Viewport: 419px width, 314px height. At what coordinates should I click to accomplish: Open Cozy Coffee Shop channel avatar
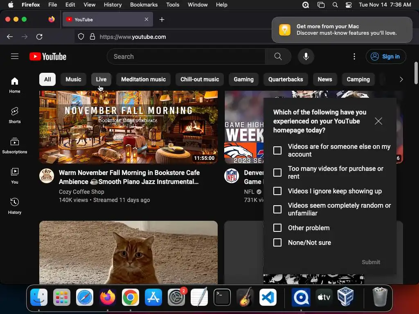click(x=47, y=176)
